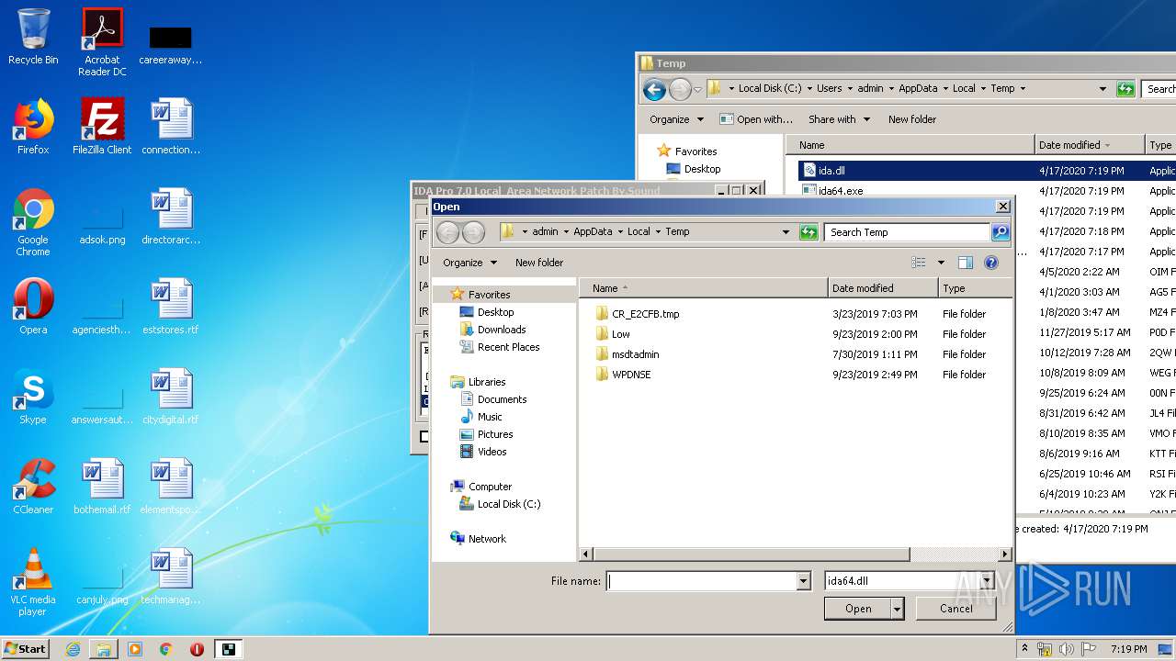1176x661 pixels.
Task: Select the CR_E2CFB.tmp folder
Action: tap(645, 314)
